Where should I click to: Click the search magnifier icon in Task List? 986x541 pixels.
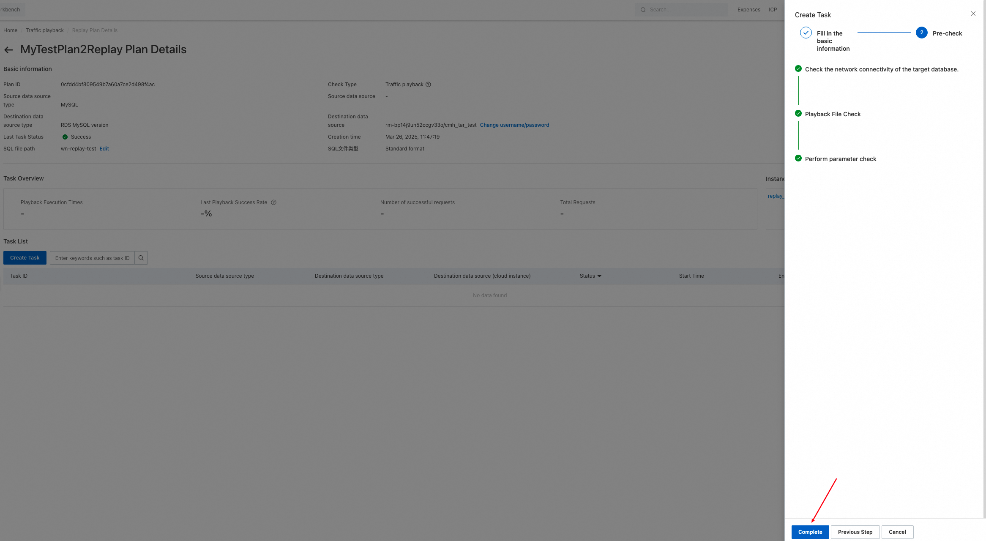pos(141,258)
